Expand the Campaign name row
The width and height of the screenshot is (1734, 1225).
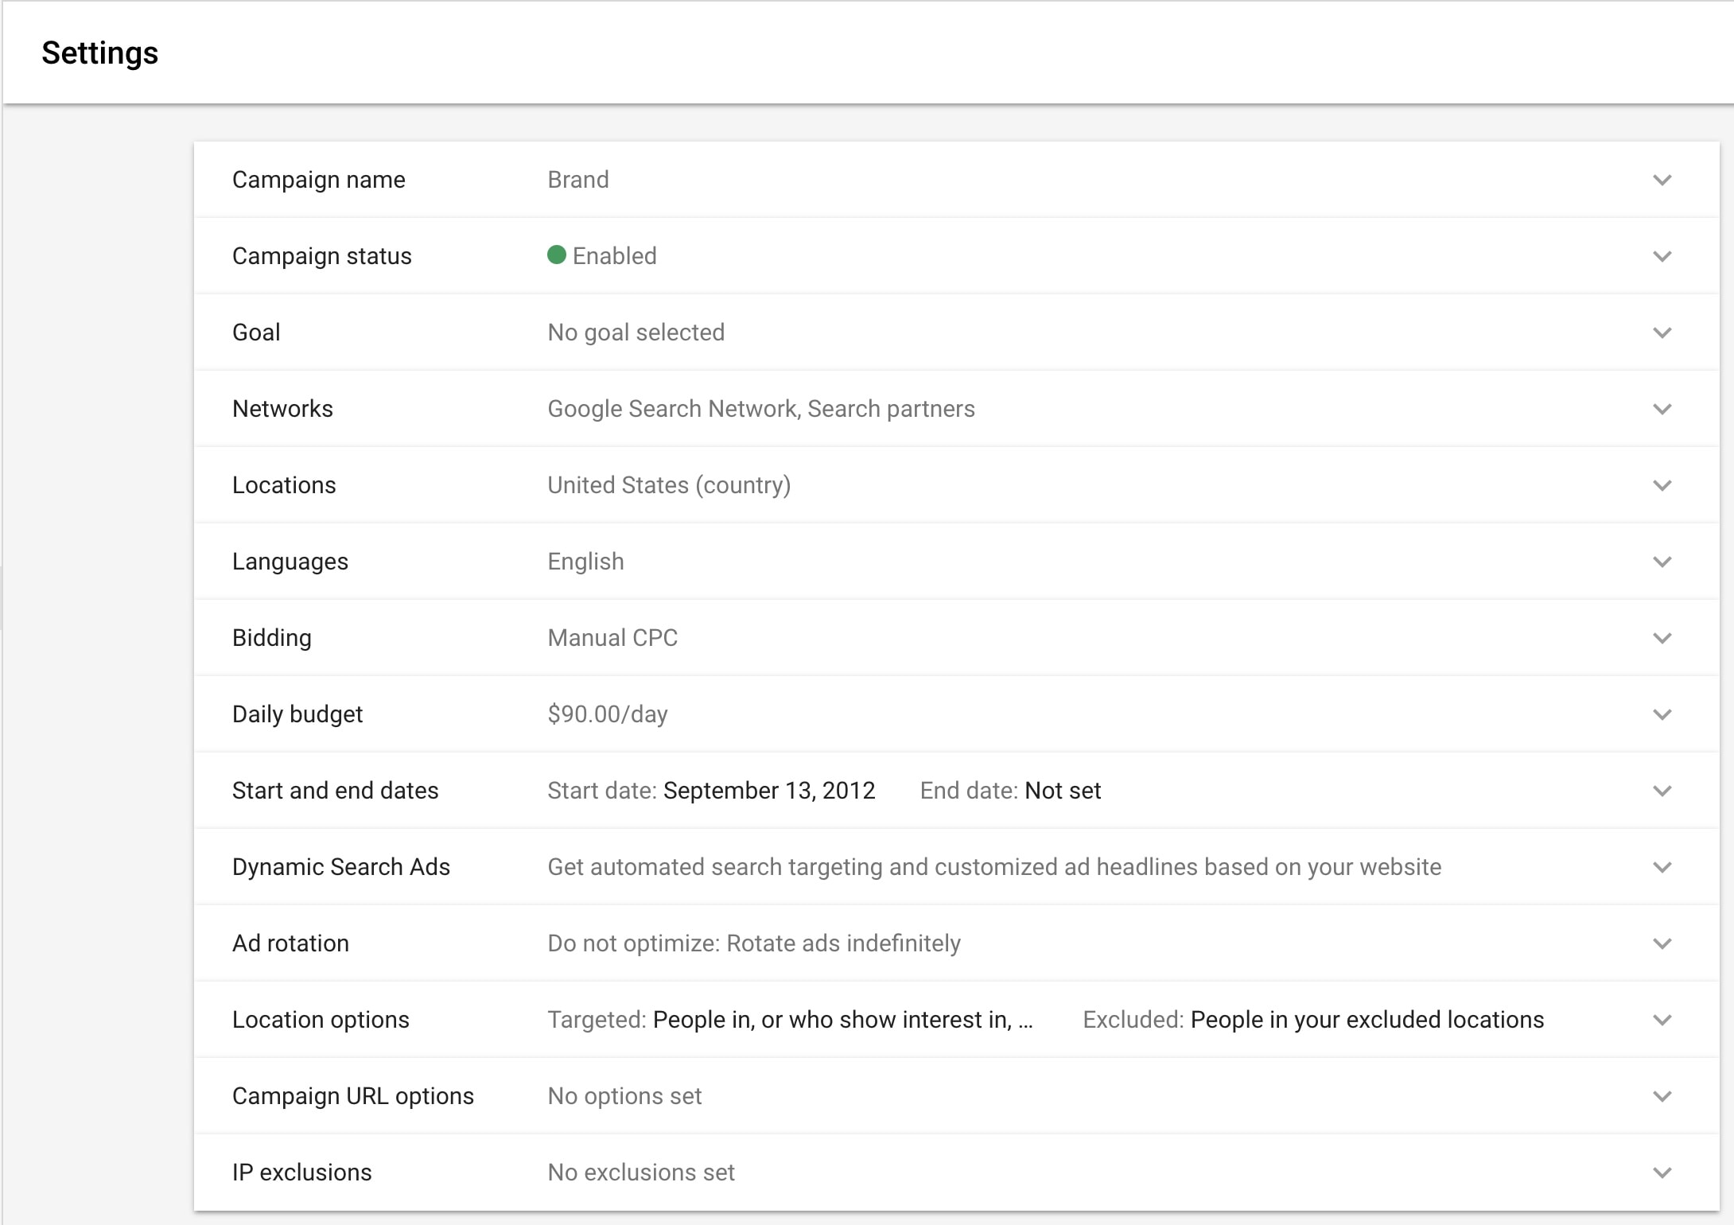[x=1662, y=180]
